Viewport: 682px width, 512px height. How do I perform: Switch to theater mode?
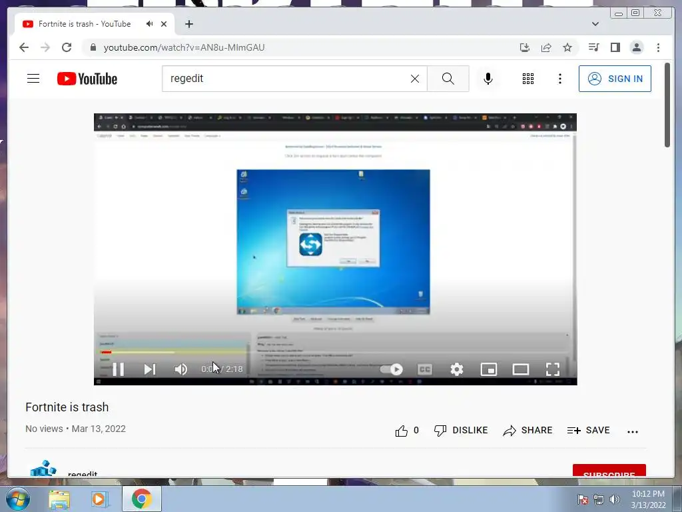[521, 369]
